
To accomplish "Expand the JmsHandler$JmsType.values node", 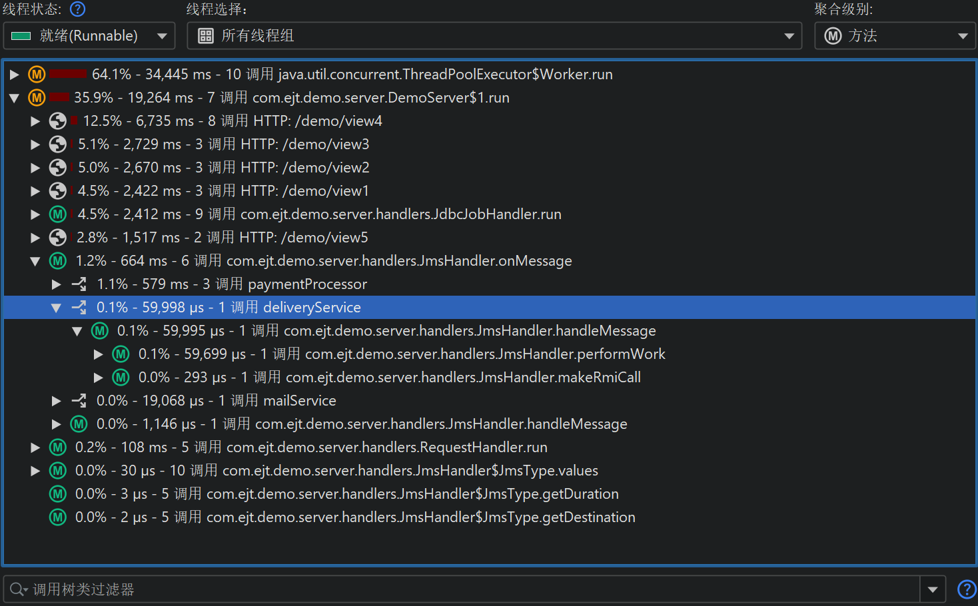I will tap(35, 471).
